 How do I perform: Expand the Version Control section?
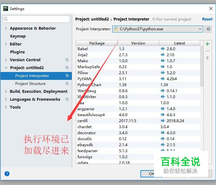[6, 60]
